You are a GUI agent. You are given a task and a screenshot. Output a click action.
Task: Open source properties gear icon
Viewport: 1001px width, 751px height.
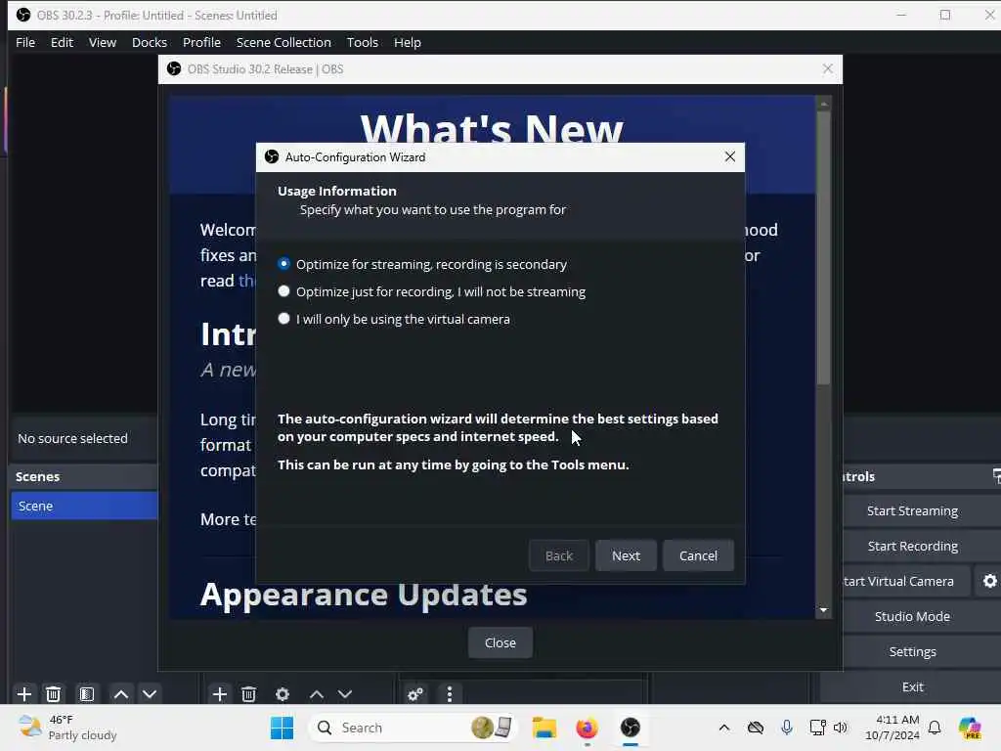pos(283,693)
